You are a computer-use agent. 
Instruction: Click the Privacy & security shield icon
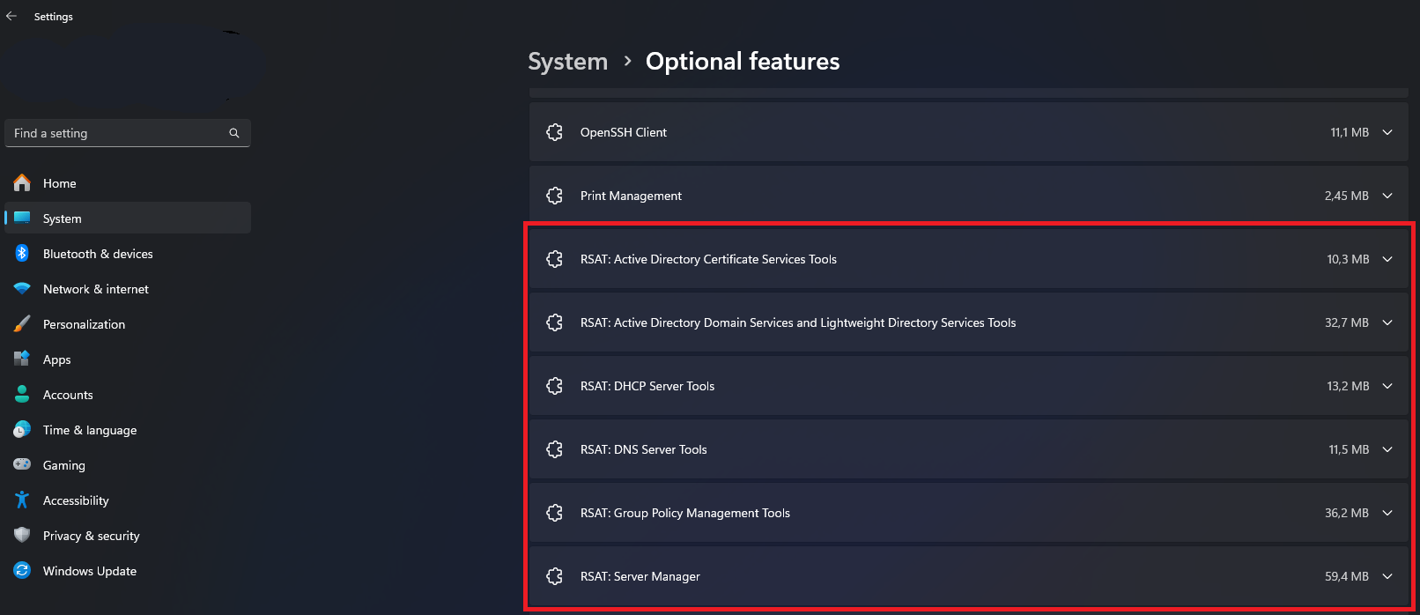coord(22,535)
